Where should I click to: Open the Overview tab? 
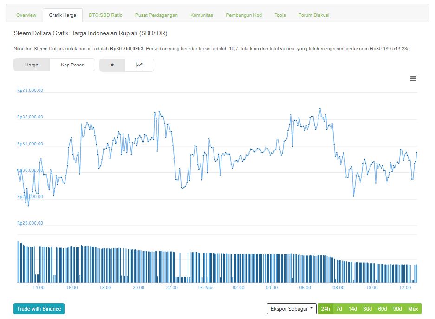(x=26, y=15)
